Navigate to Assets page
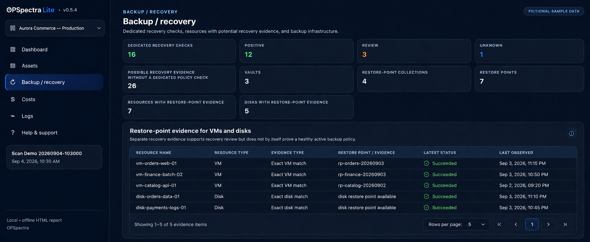 pyautogui.click(x=54, y=66)
